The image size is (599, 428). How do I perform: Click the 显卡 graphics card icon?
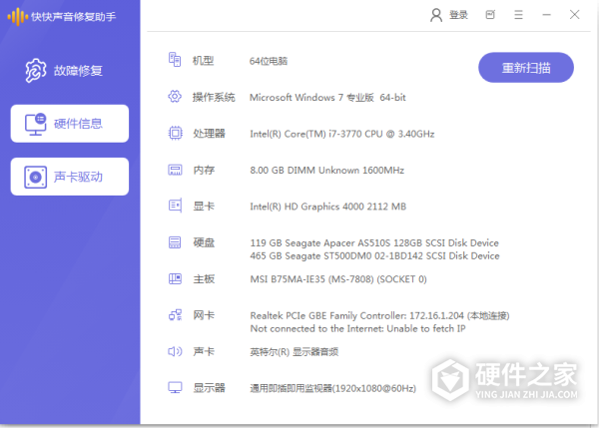point(176,206)
